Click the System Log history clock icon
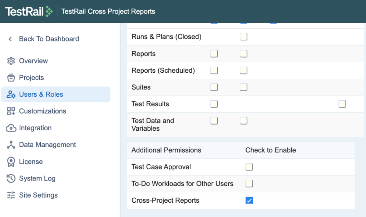366x217 pixels. point(11,178)
